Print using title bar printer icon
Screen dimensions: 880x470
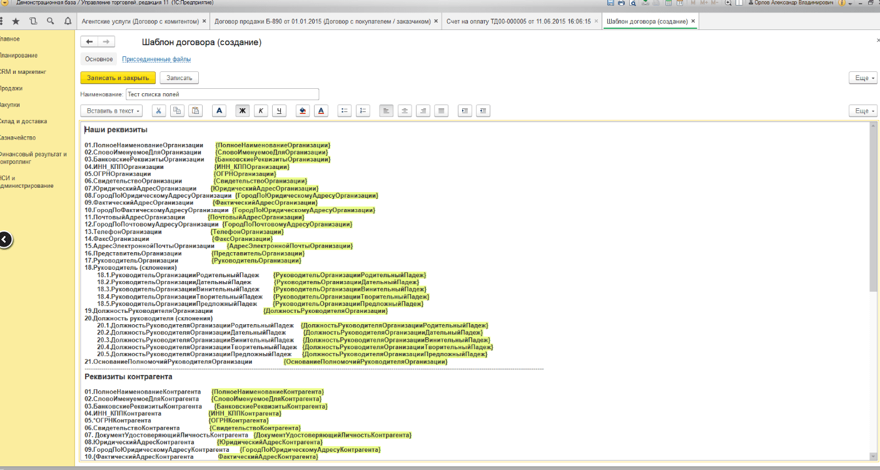coord(622,3)
